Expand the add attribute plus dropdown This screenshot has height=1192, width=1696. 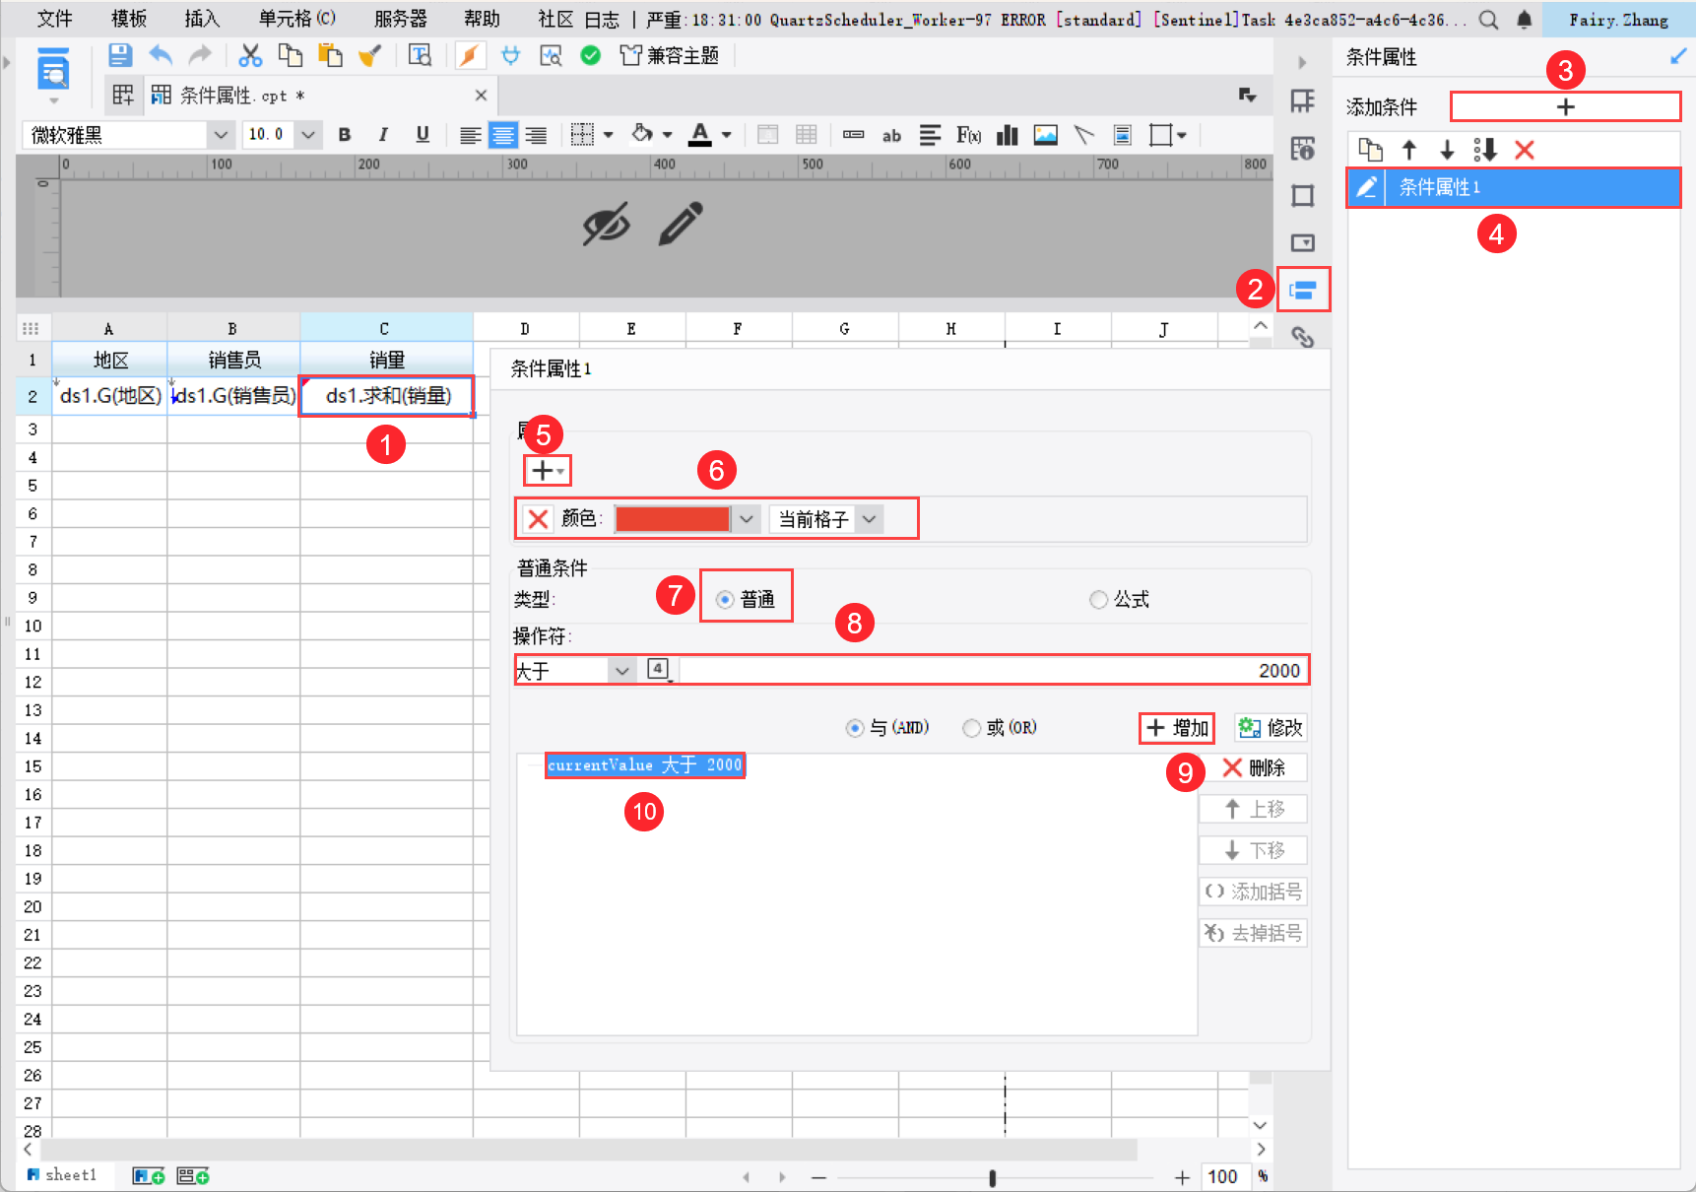547,471
